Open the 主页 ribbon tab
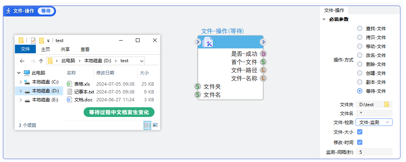Screen dimensions: 406x162 pyautogui.click(x=46, y=50)
